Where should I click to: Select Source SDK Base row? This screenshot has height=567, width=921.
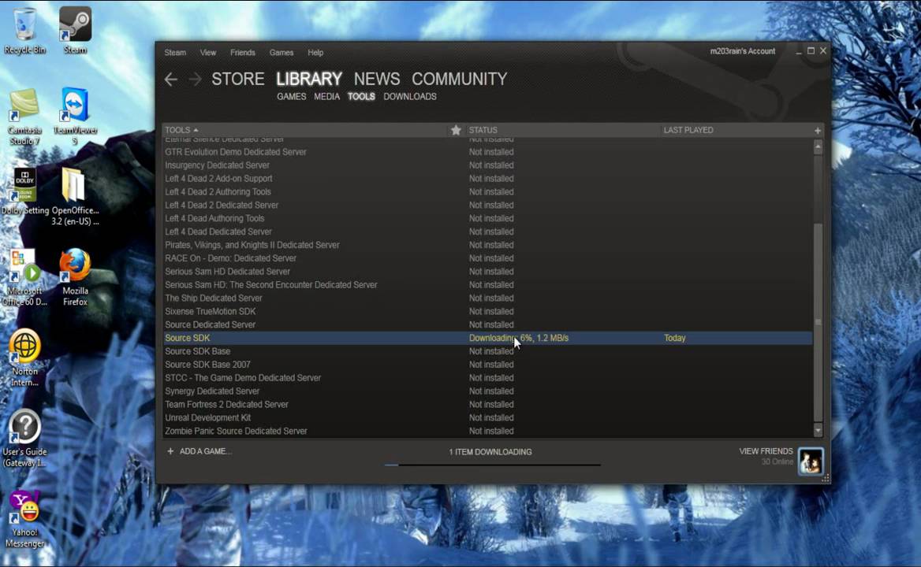pyautogui.click(x=487, y=351)
